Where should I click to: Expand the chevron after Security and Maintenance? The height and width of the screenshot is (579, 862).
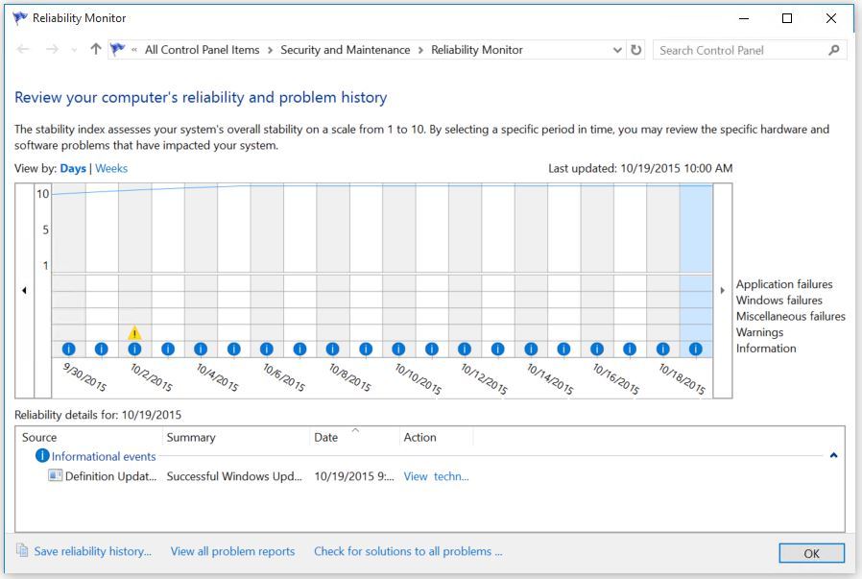click(x=420, y=50)
